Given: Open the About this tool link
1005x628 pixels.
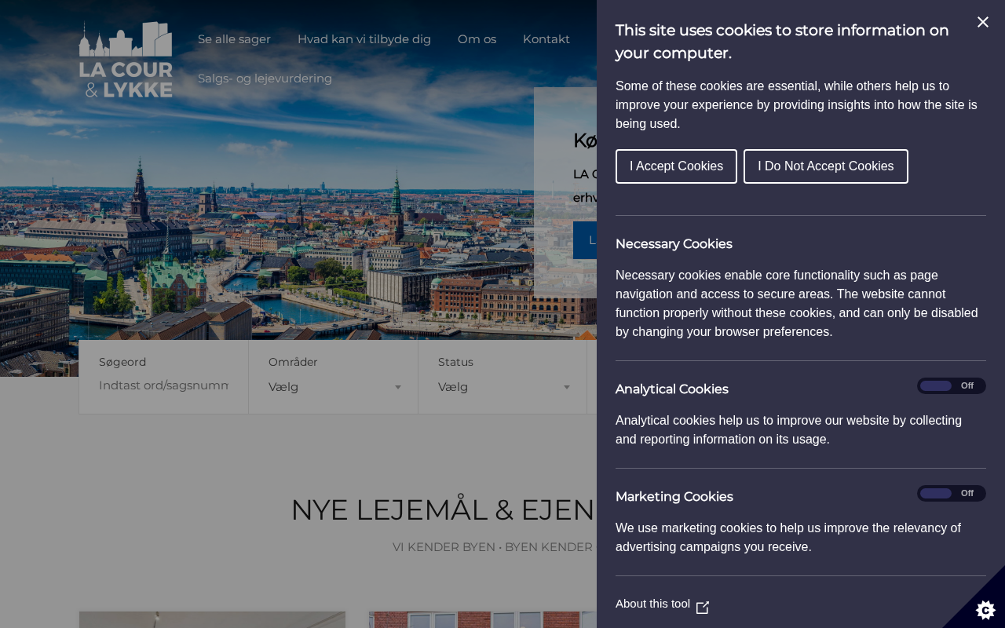Looking at the screenshot, I should point(652,604).
